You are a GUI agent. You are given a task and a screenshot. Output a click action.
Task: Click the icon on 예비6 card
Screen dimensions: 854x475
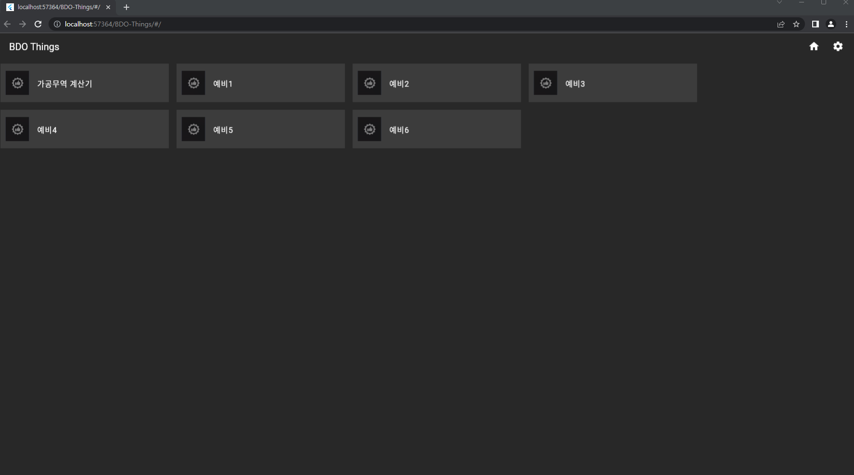[369, 129]
